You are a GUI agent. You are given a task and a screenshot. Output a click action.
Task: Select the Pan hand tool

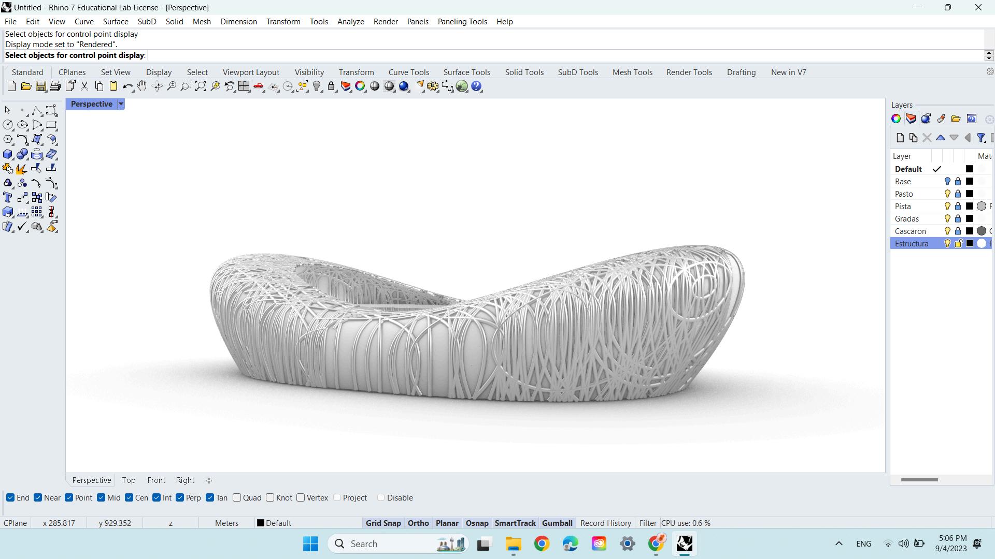coord(142,86)
